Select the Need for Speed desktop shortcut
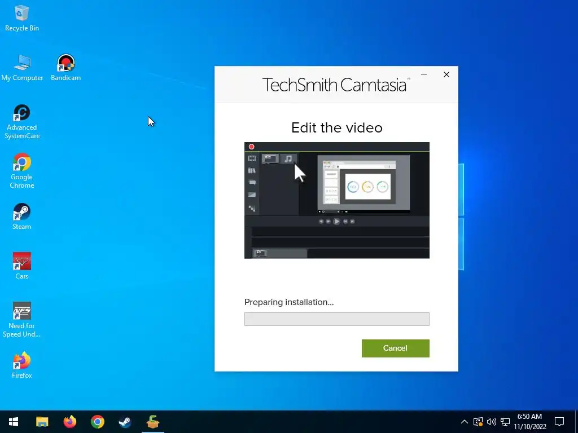Image resolution: width=578 pixels, height=433 pixels. point(22,320)
